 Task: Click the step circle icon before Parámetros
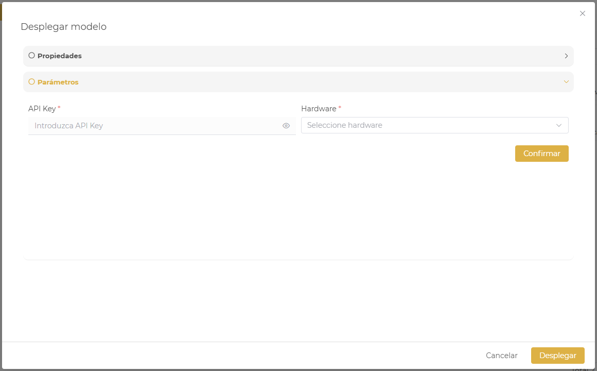pos(31,81)
